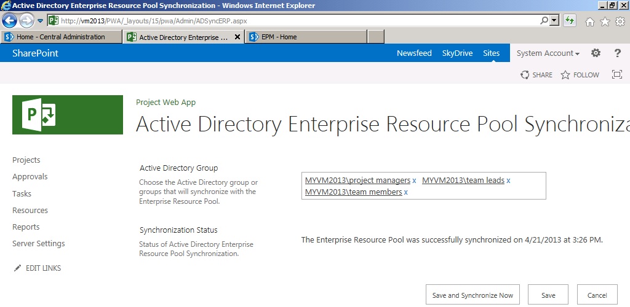Open SharePoint Settings gear menu
The image size is (630, 307).
596,53
